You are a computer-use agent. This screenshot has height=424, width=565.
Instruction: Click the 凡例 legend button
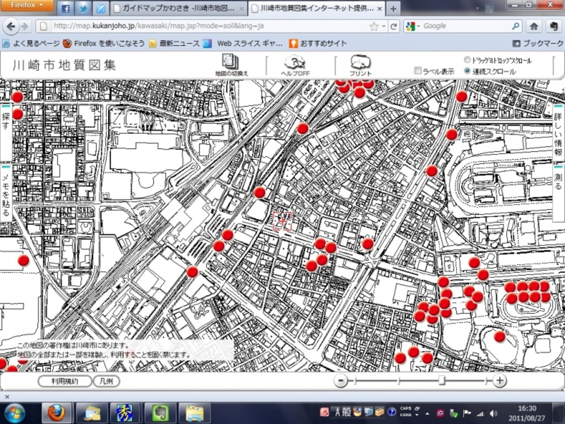pos(106,381)
